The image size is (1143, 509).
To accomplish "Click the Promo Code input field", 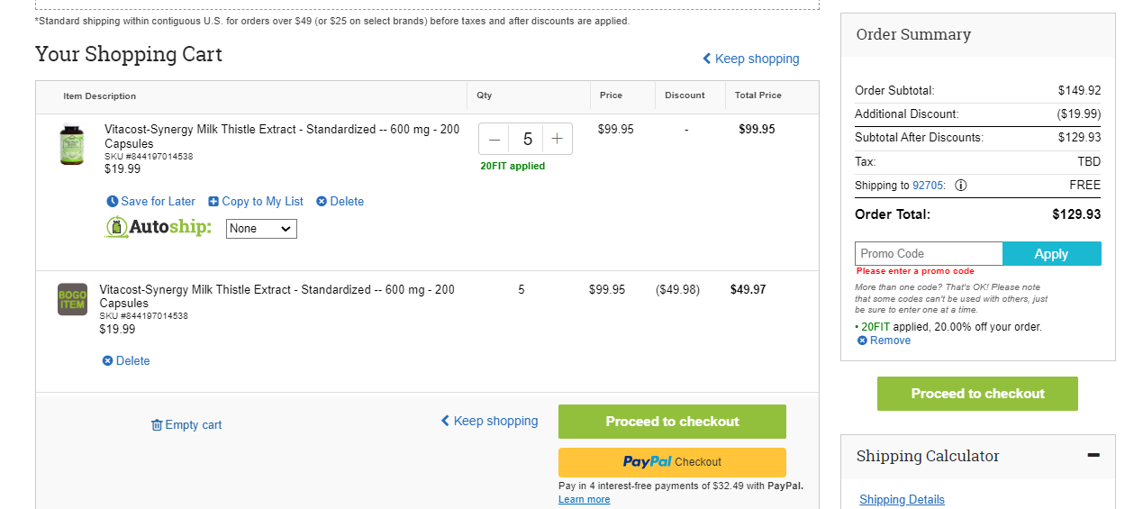I will pyautogui.click(x=929, y=254).
